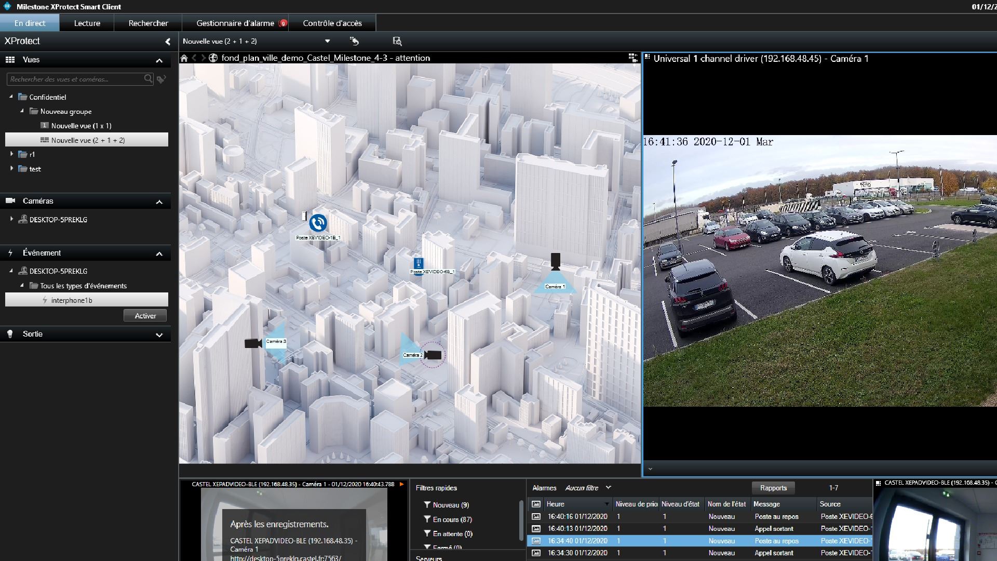Click the Rapports button

coord(773,488)
